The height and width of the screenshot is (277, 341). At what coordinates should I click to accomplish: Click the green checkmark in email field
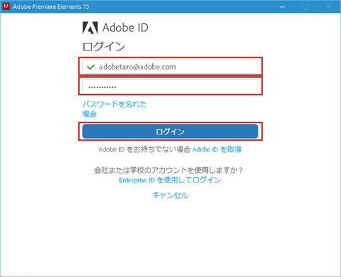click(90, 67)
